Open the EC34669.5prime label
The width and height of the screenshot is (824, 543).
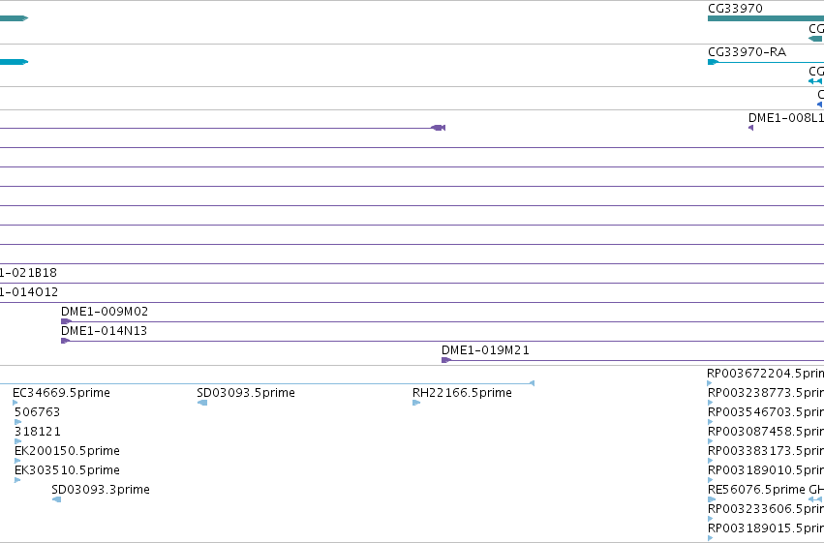61,393
